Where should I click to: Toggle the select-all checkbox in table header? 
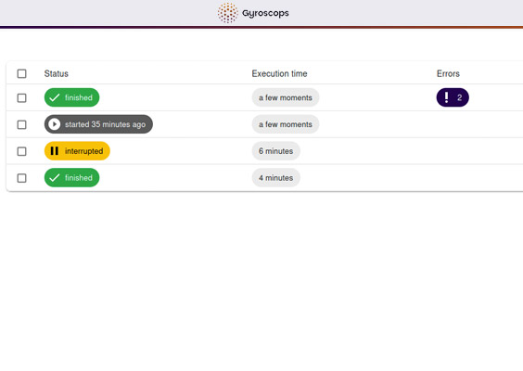(21, 73)
